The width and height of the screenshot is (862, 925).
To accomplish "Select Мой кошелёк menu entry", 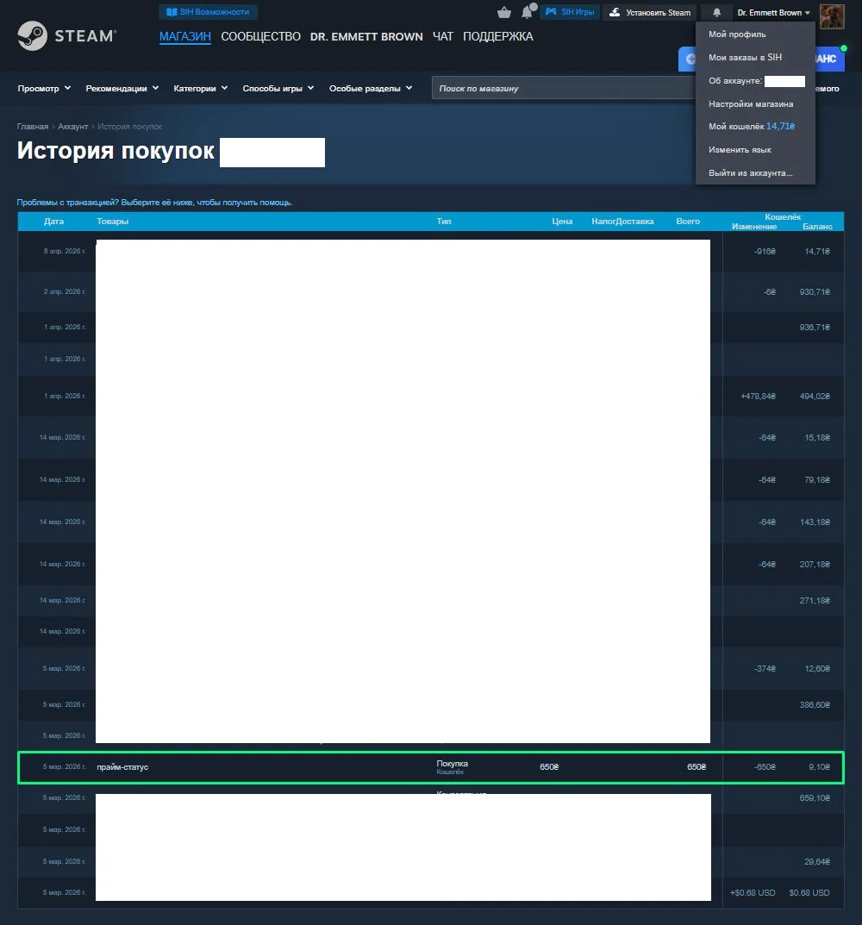I will pyautogui.click(x=751, y=126).
